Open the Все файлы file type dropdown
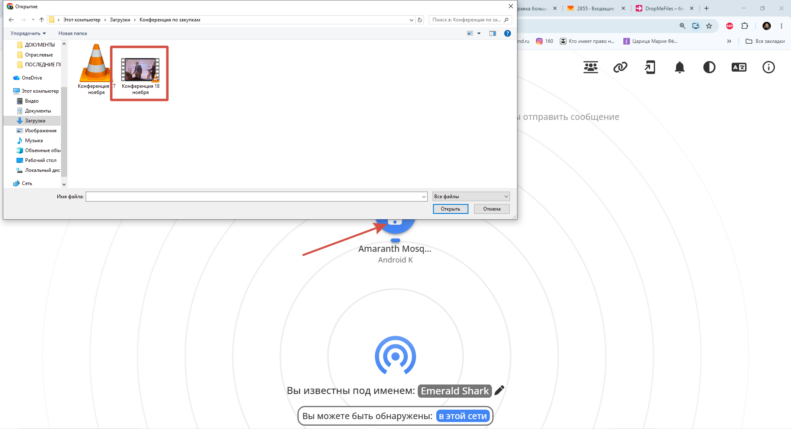Screen dimensions: 791x429 471,197
